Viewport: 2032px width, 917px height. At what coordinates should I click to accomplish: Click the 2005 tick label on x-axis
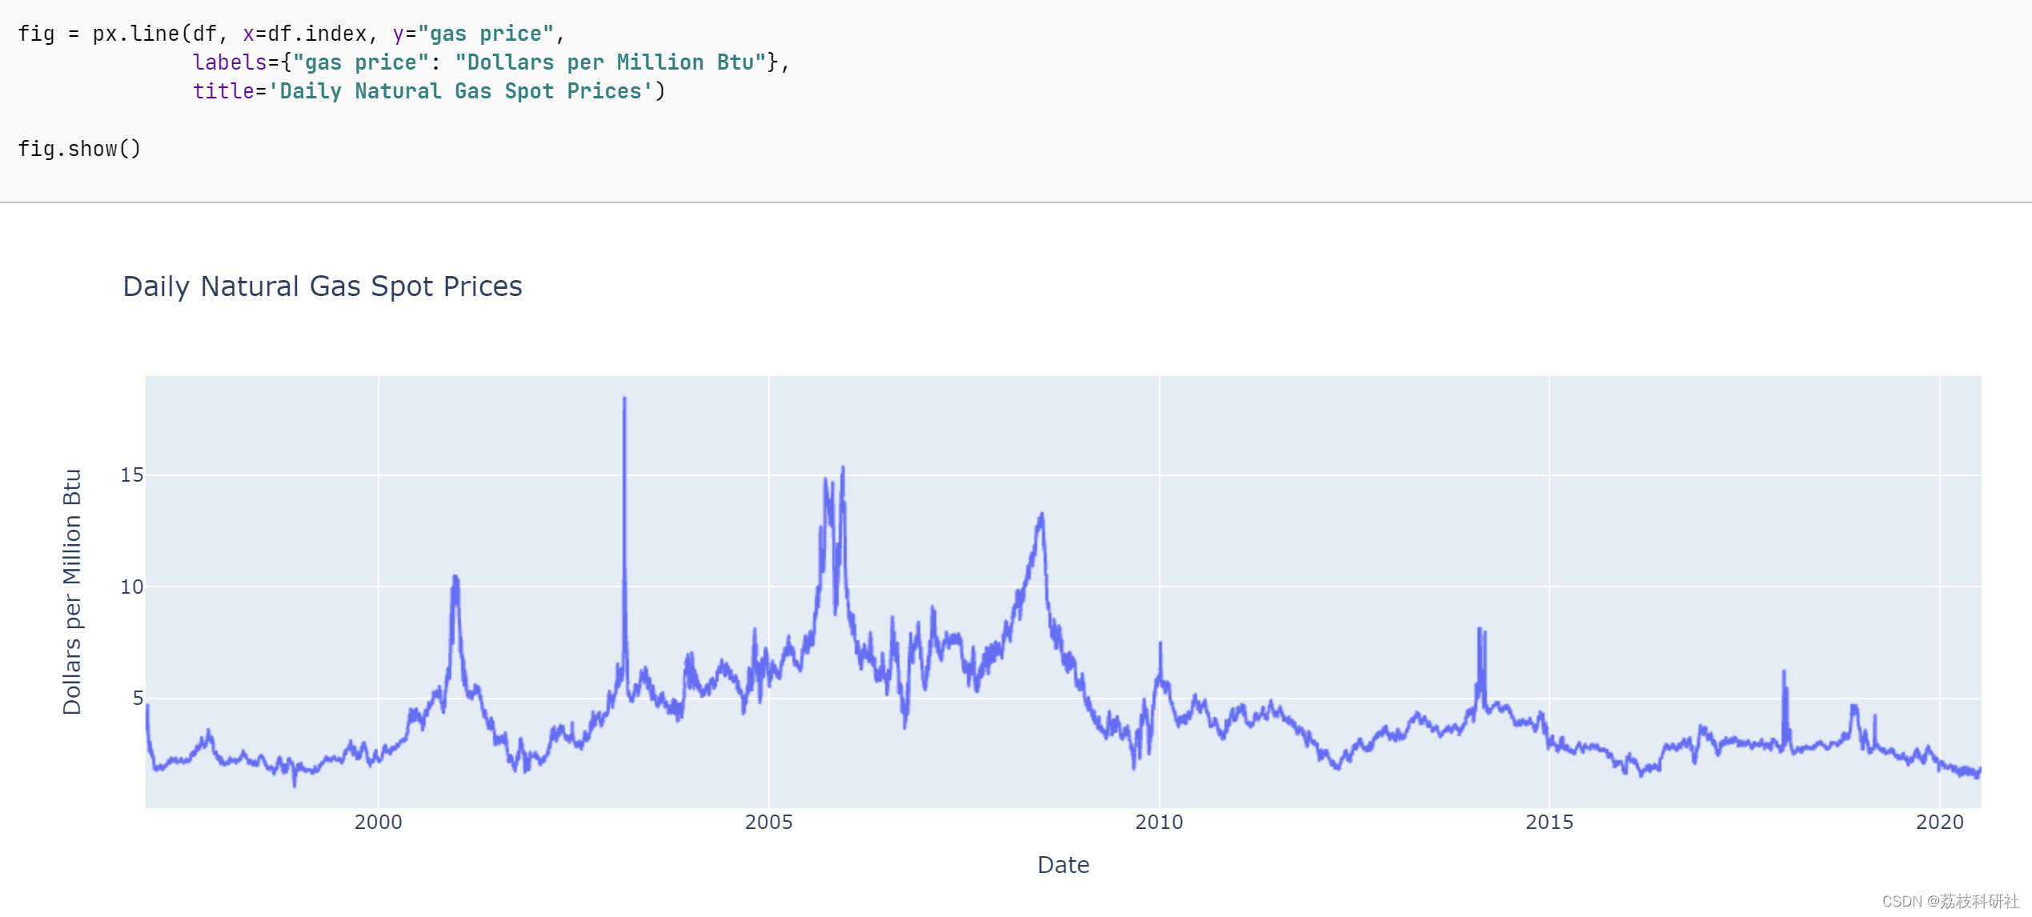768,822
